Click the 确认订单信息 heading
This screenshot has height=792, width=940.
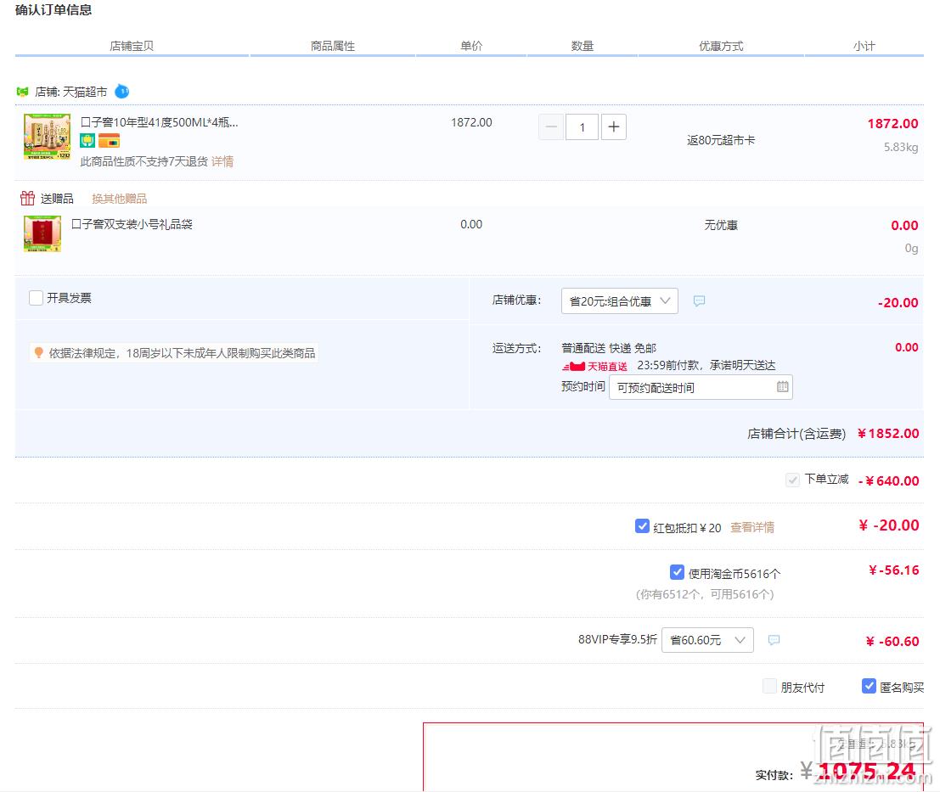tap(53, 9)
